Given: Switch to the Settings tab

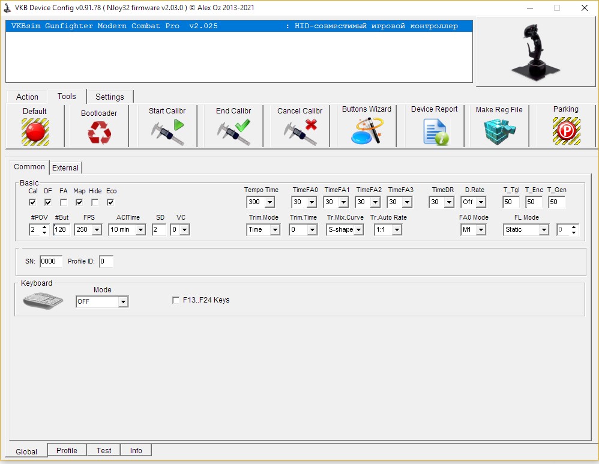Looking at the screenshot, I should click(x=110, y=97).
